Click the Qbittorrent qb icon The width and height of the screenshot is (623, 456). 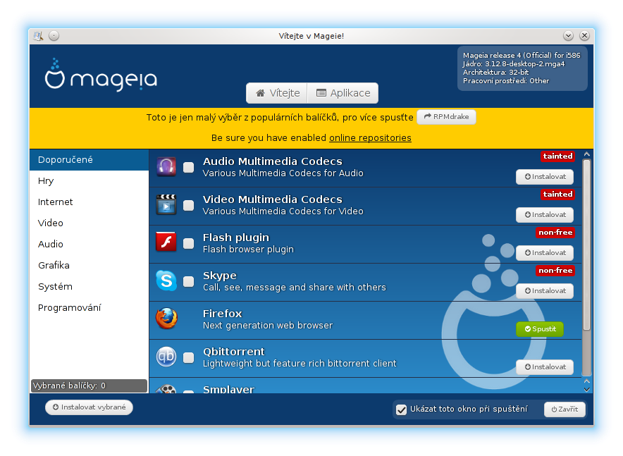166,357
